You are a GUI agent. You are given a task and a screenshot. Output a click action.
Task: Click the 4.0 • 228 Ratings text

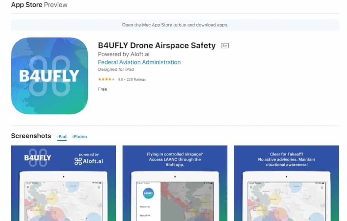pyautogui.click(x=132, y=79)
